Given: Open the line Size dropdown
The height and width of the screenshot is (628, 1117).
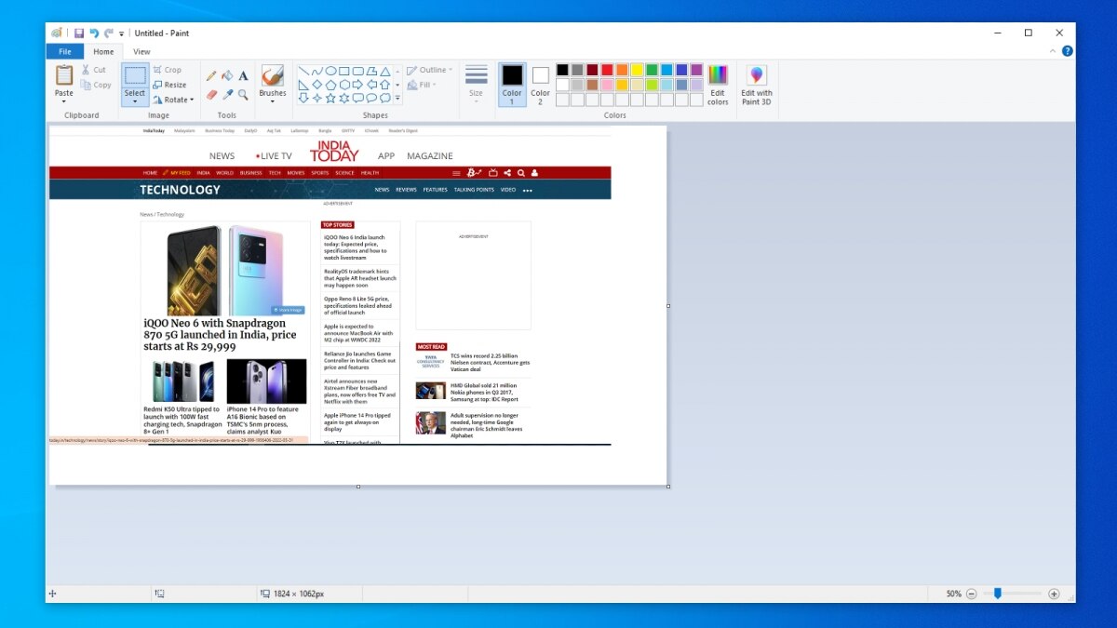Looking at the screenshot, I should click(476, 84).
